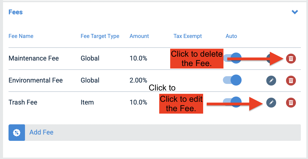
Task: Click 10.0% amount for Maintenance Fee
Action: point(138,58)
